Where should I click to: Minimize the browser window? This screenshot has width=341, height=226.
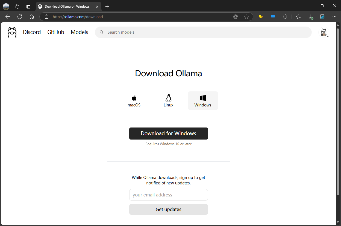[x=310, y=6]
